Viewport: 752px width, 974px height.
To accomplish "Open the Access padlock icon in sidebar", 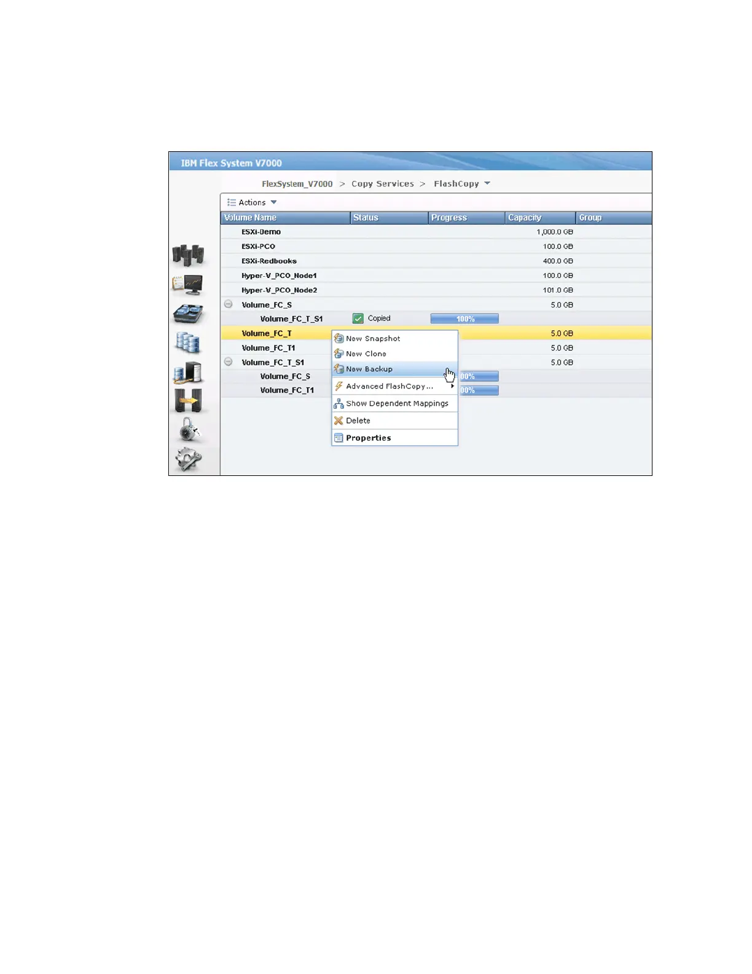I will coord(189,430).
